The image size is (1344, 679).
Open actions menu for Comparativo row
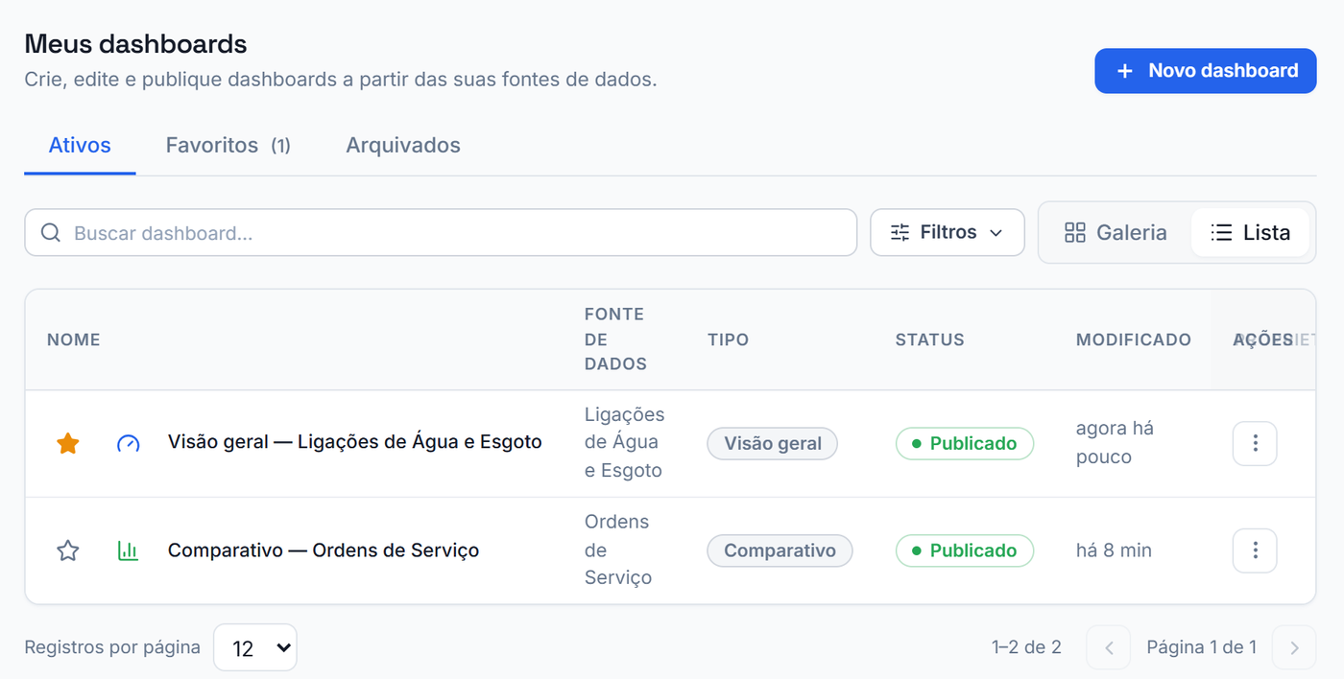coord(1255,550)
